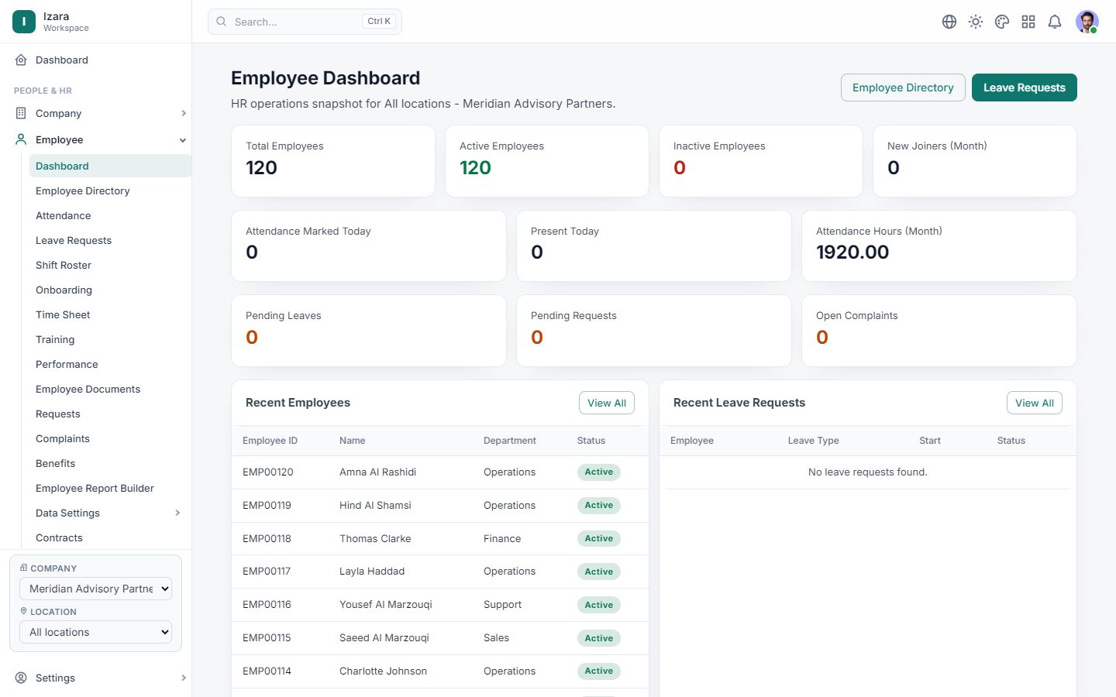This screenshot has width=1116, height=697.
Task: Click the Attendance Hours value 1920.00
Action: coord(852,252)
